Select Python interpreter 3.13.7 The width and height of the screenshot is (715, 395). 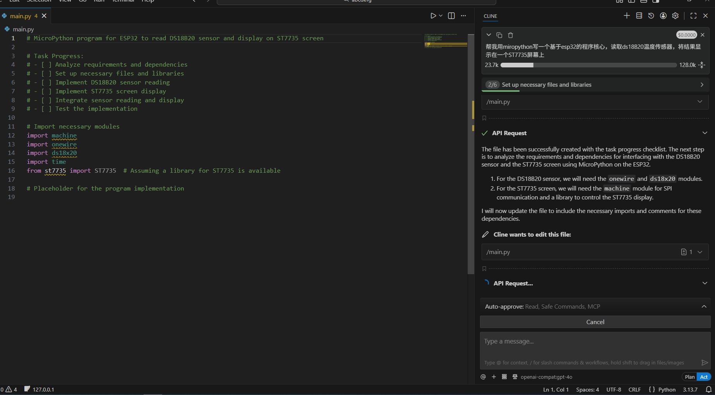pos(690,390)
